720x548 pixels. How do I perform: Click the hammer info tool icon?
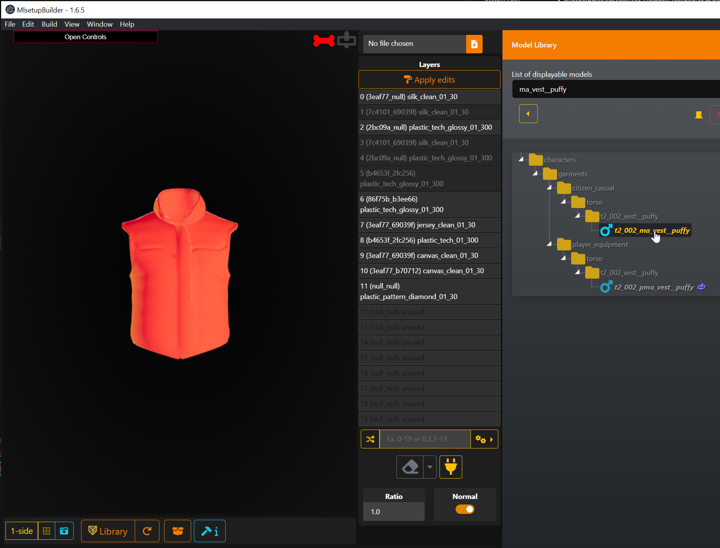210,531
